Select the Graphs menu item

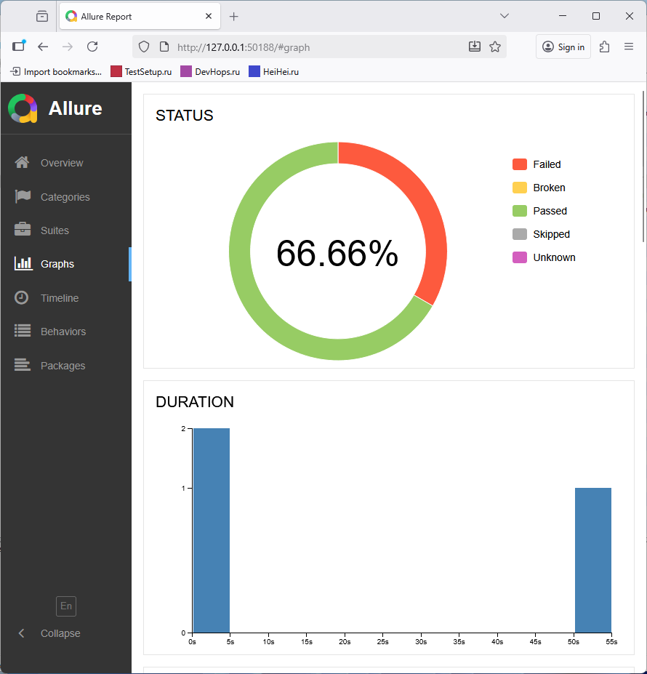click(x=65, y=264)
